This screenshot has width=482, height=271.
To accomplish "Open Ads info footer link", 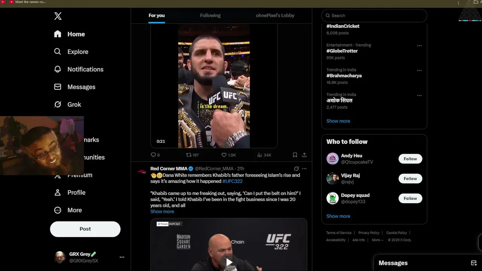I will [358, 240].
